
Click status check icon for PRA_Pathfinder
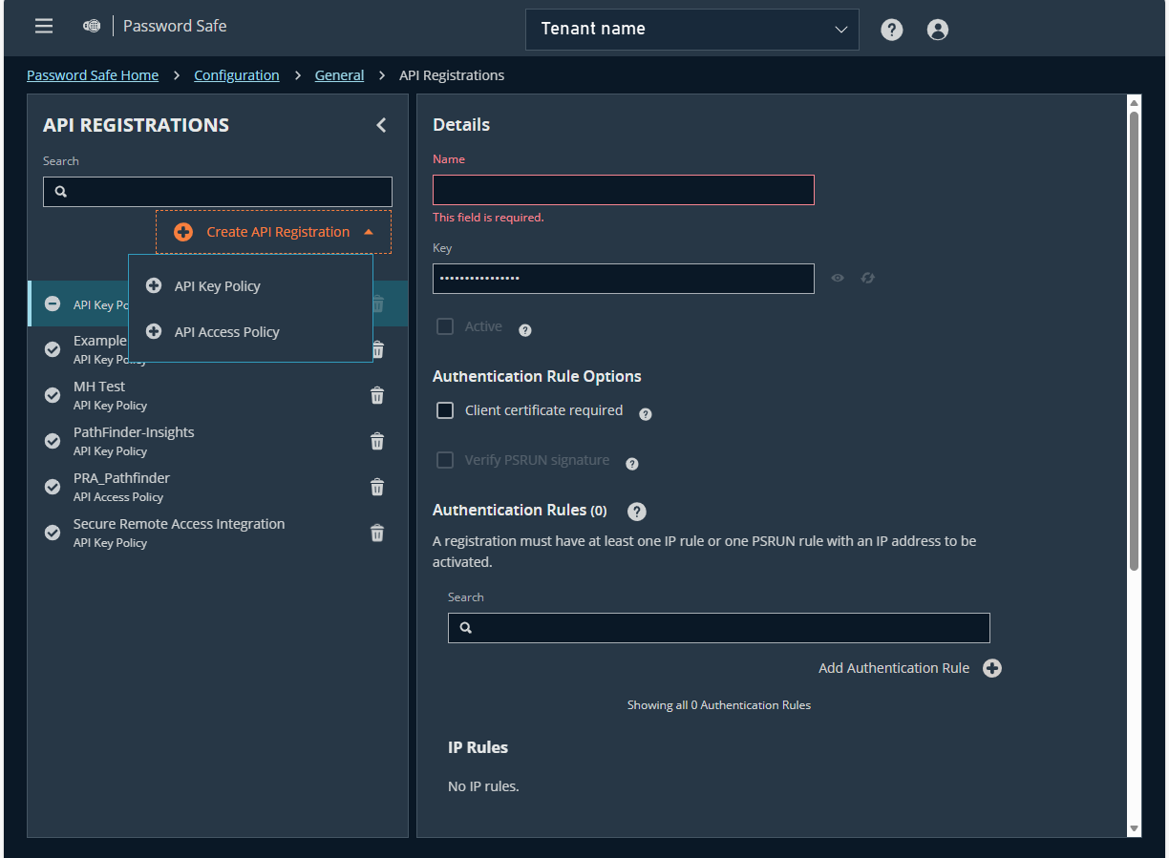point(53,487)
